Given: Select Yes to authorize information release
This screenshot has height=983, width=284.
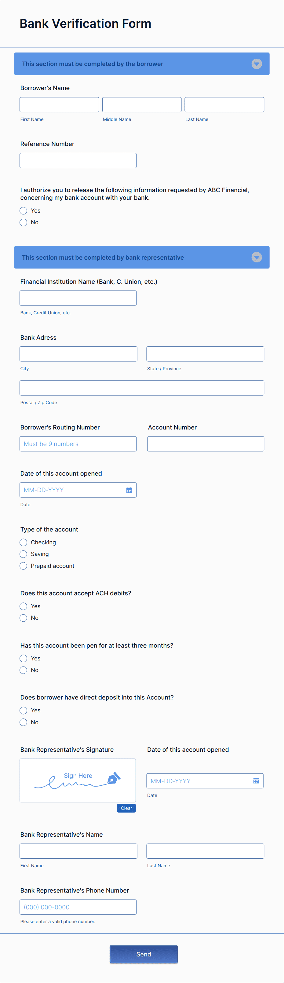Looking at the screenshot, I should coord(23,211).
